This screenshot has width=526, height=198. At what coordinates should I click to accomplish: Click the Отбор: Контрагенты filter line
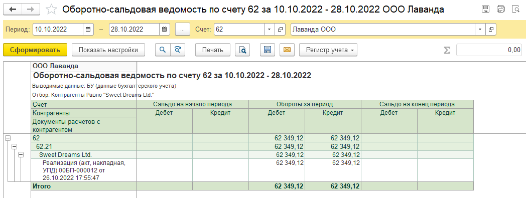(x=93, y=95)
